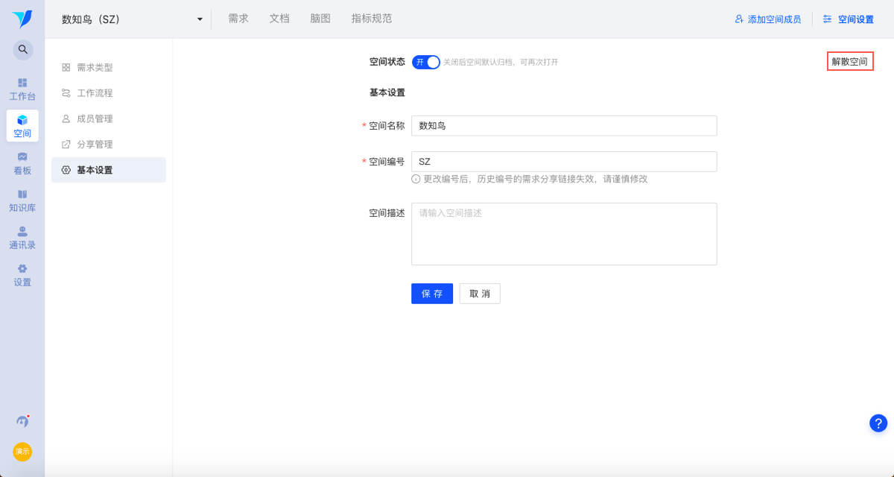Click the add-member person icon

[x=739, y=19]
